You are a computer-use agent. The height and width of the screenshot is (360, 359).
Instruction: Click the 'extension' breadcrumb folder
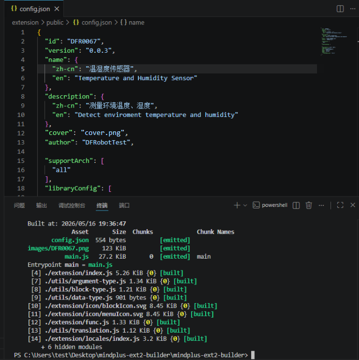(25, 23)
